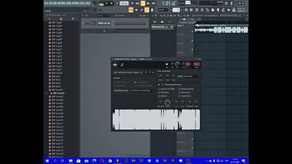The width and height of the screenshot is (292, 164).
Task: Click the Stop button in transport
Action: (x=111, y=3)
